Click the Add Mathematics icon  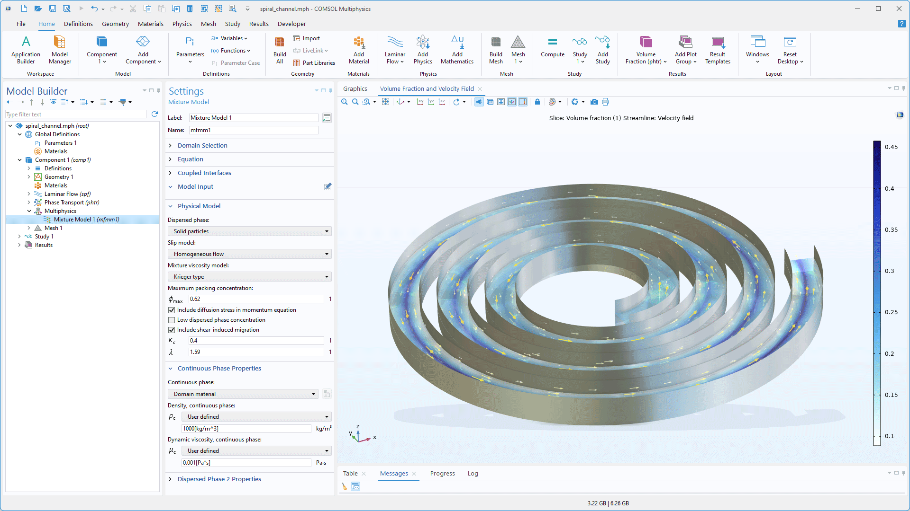point(457,49)
